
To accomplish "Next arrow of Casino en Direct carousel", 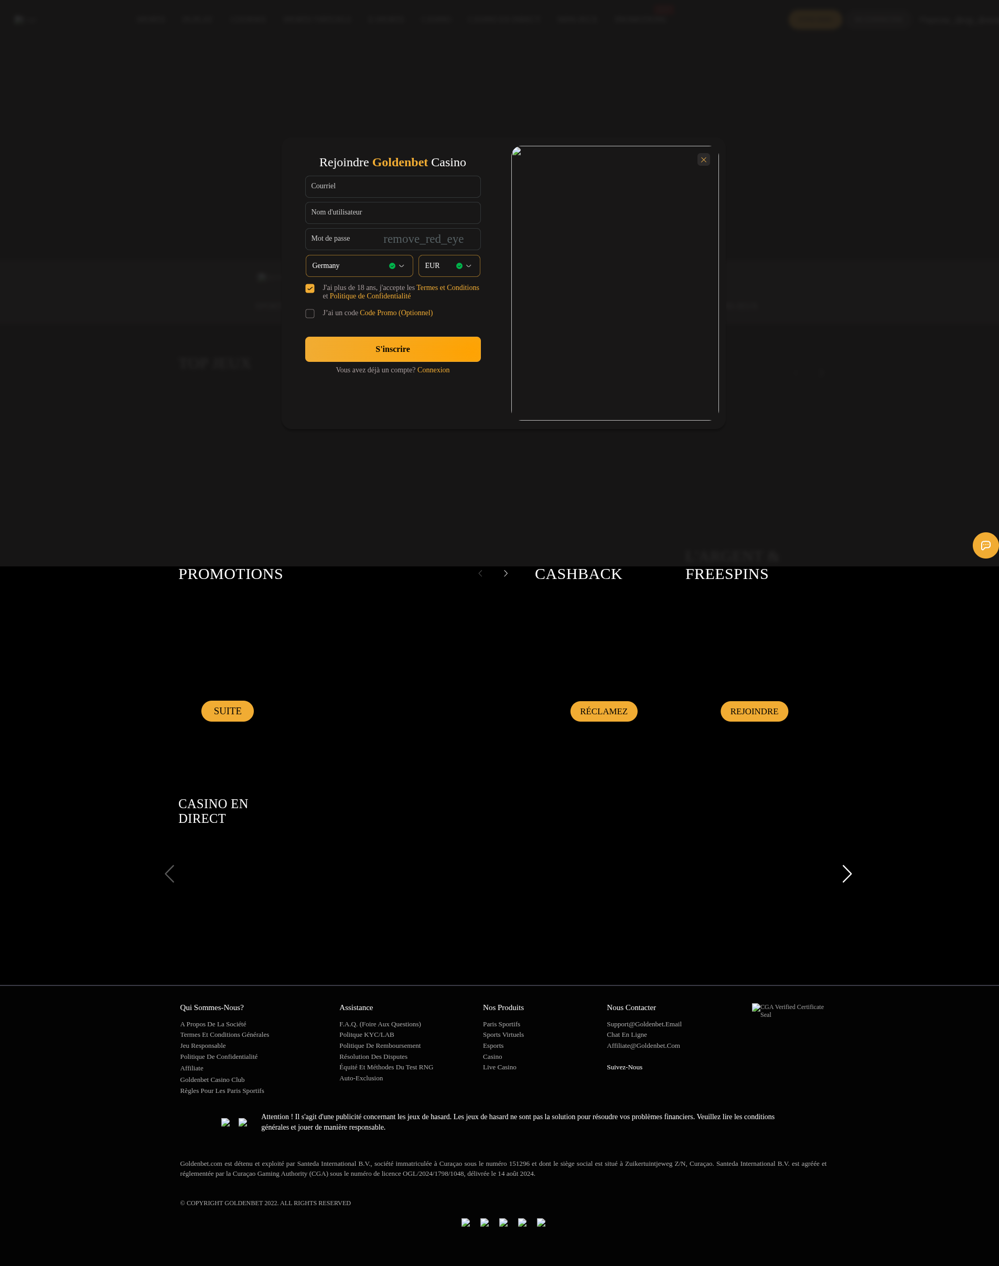I will point(847,874).
